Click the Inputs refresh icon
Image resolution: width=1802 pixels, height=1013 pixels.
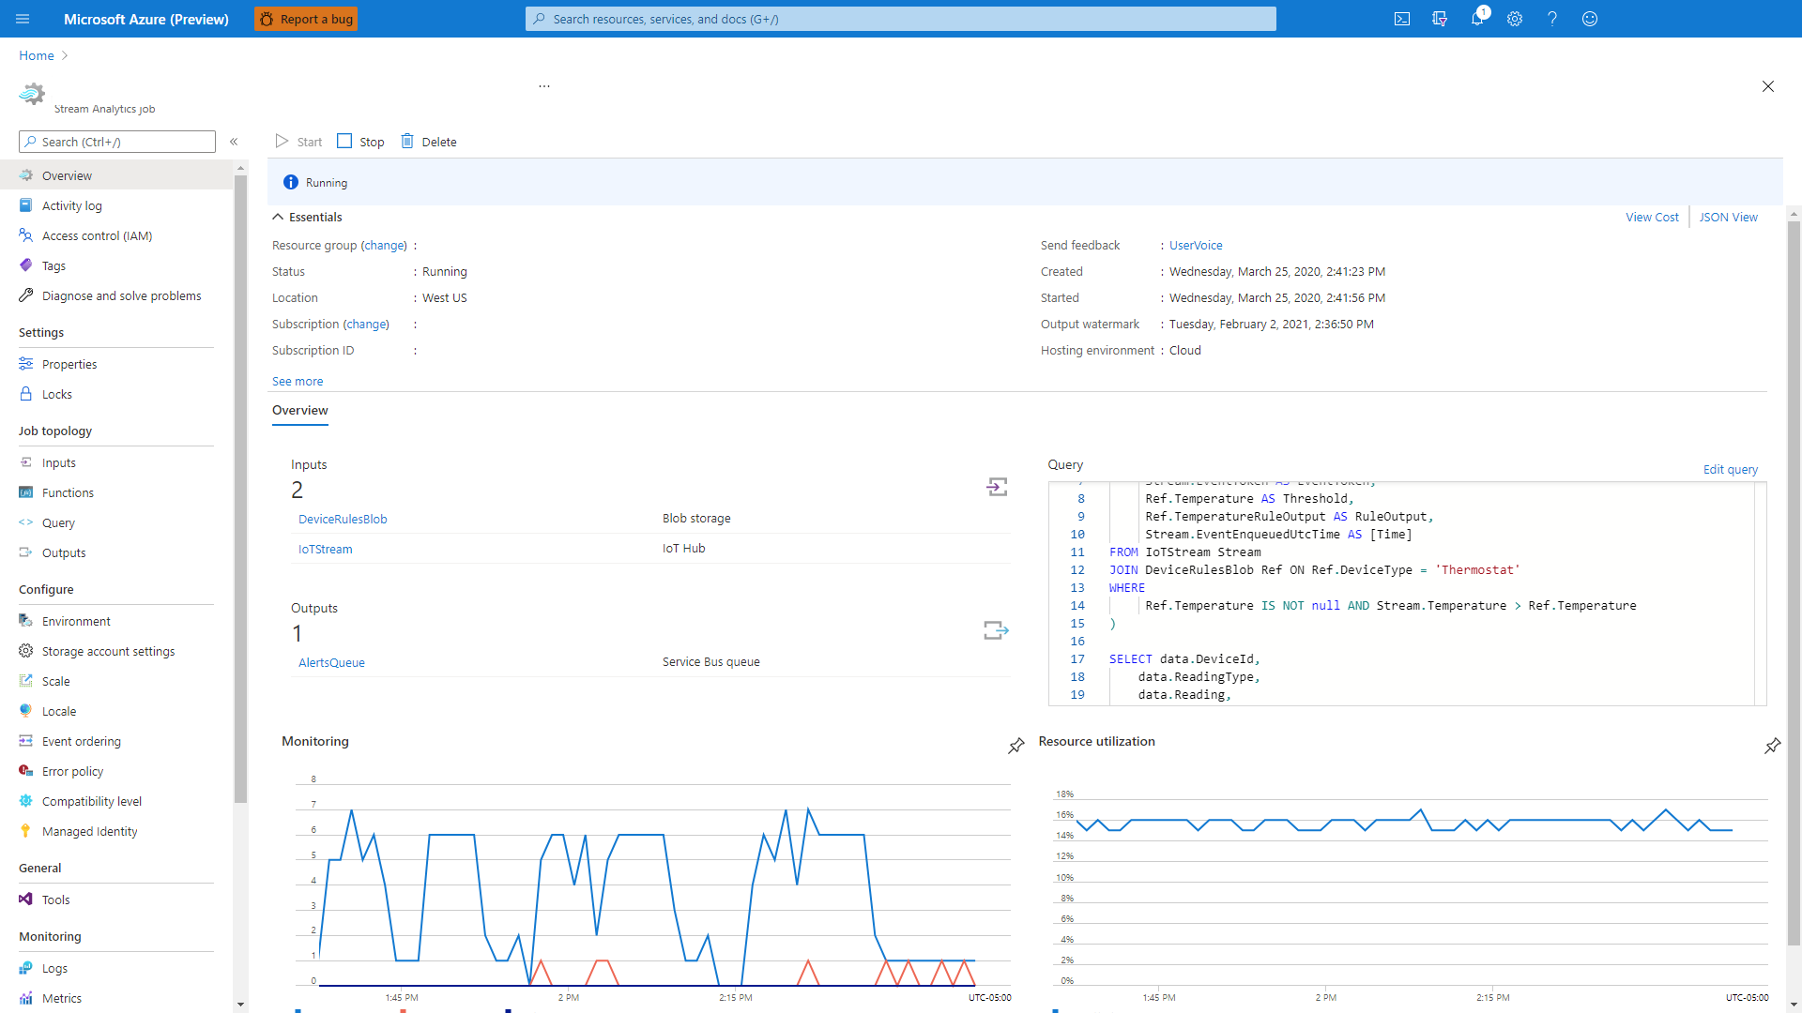[x=998, y=486]
